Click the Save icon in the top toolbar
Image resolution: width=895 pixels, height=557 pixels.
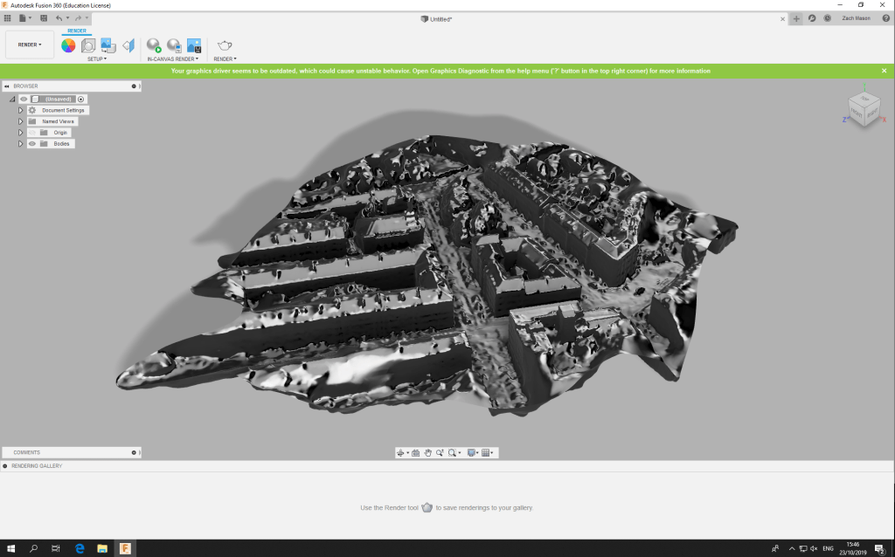[x=43, y=17]
